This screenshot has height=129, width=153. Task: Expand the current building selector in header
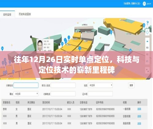tap(132, 4)
